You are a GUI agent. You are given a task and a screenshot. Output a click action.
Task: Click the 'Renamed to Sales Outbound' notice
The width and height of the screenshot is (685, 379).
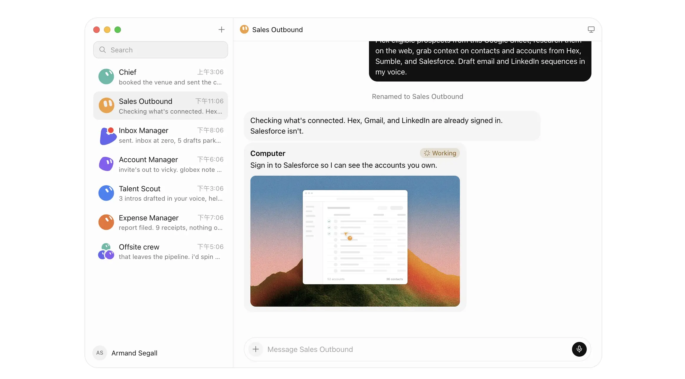coord(417,97)
